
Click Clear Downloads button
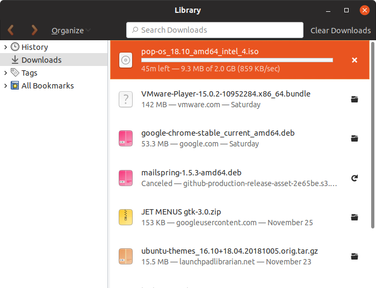point(341,31)
